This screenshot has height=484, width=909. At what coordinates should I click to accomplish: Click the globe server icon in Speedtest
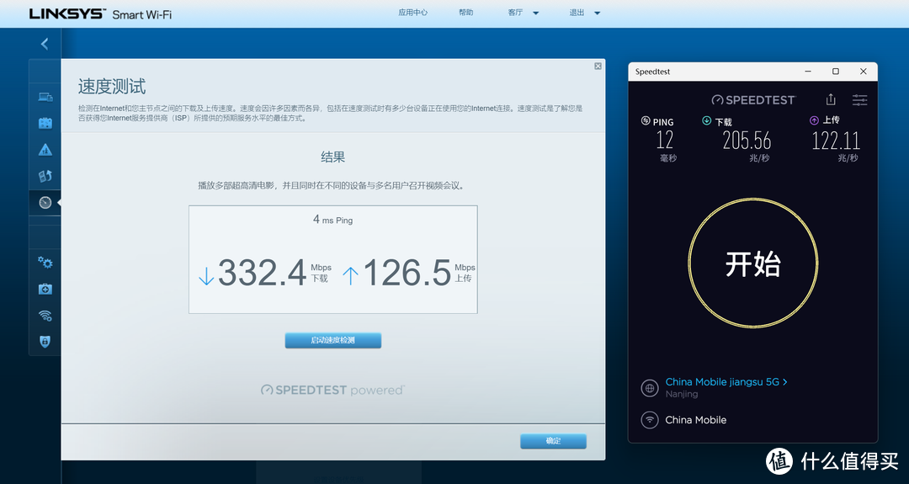(649, 388)
